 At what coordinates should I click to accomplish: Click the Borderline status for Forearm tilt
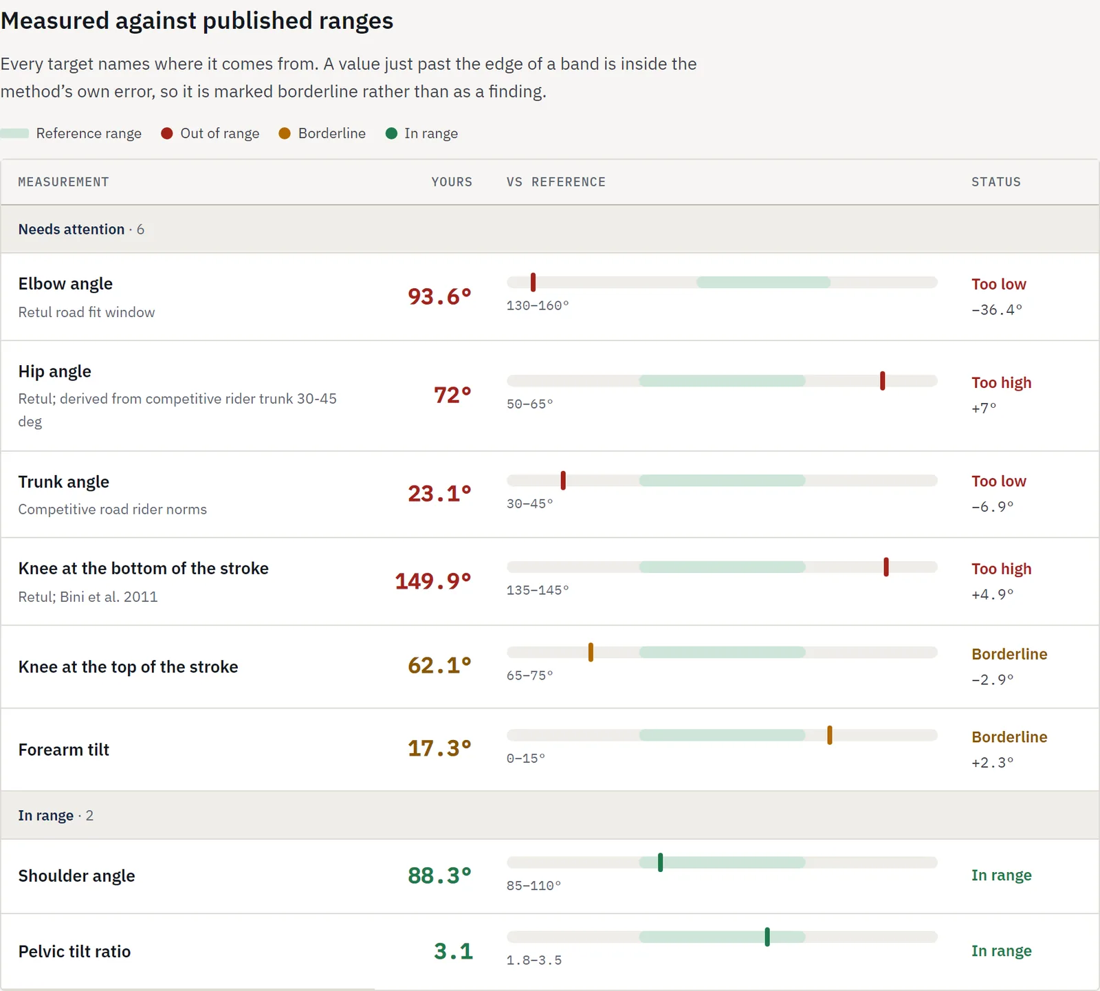(x=1009, y=737)
